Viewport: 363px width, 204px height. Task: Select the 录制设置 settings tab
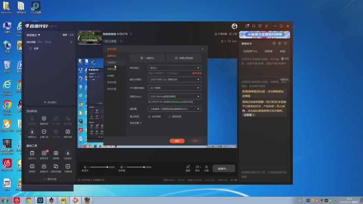pos(112,83)
